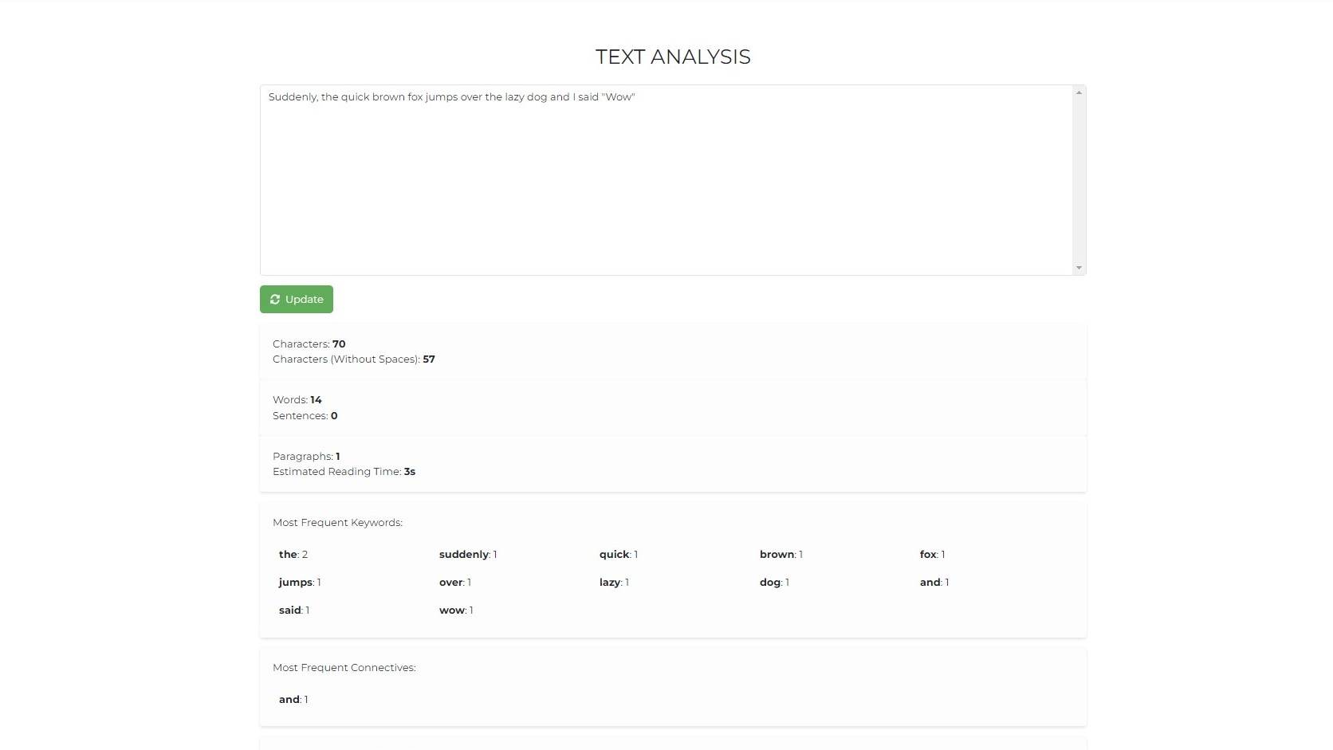This screenshot has height=750, width=1333.
Task: Click the refresh icon inside Update button
Action: [275, 300]
